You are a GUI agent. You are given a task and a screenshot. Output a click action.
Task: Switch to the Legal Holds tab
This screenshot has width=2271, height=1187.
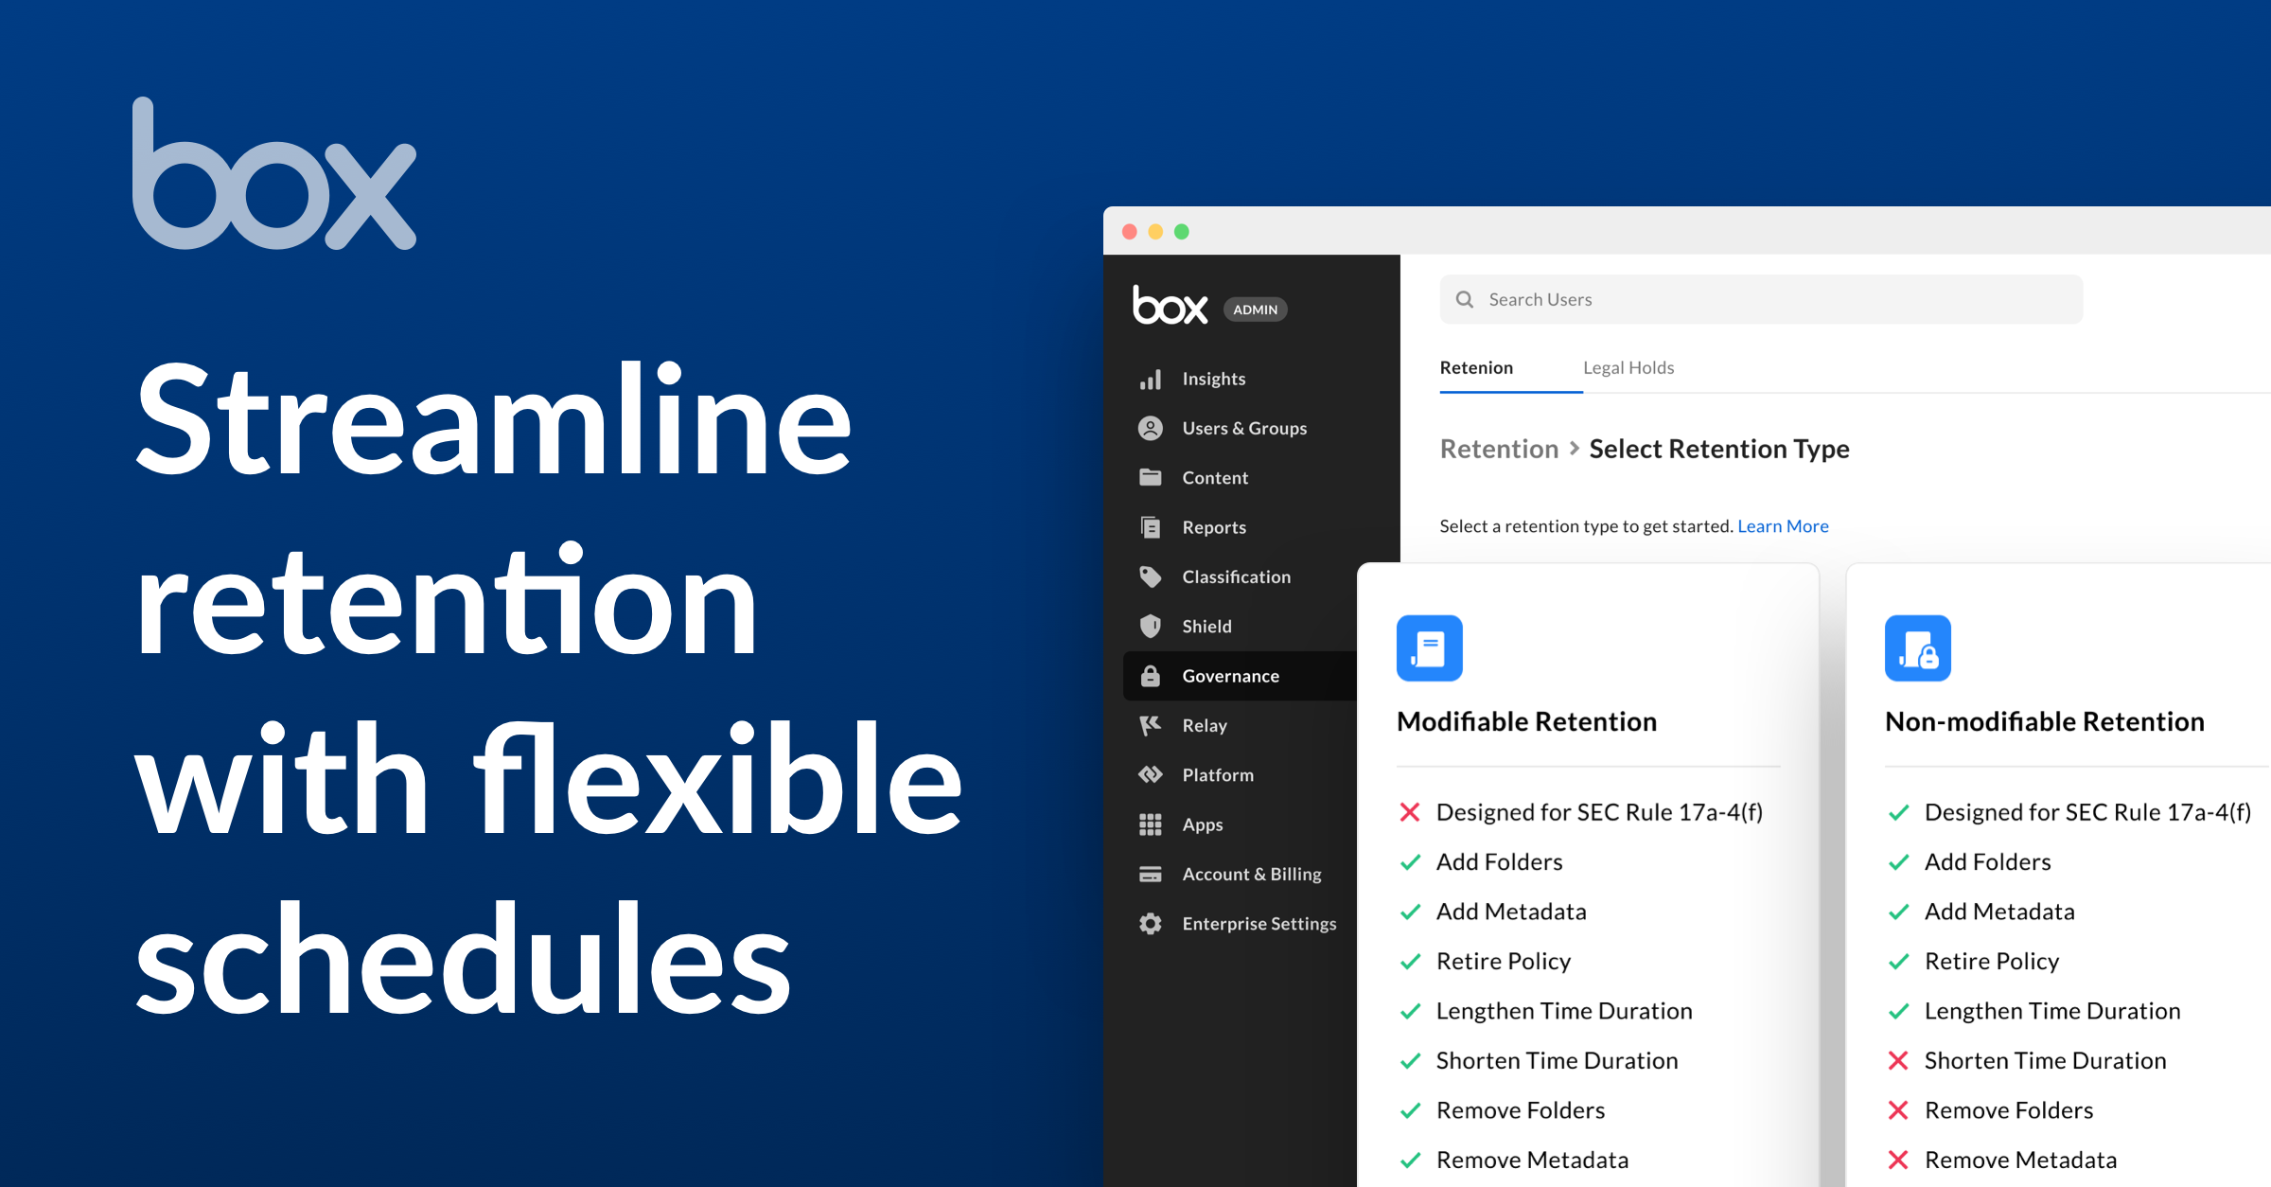tap(1629, 367)
